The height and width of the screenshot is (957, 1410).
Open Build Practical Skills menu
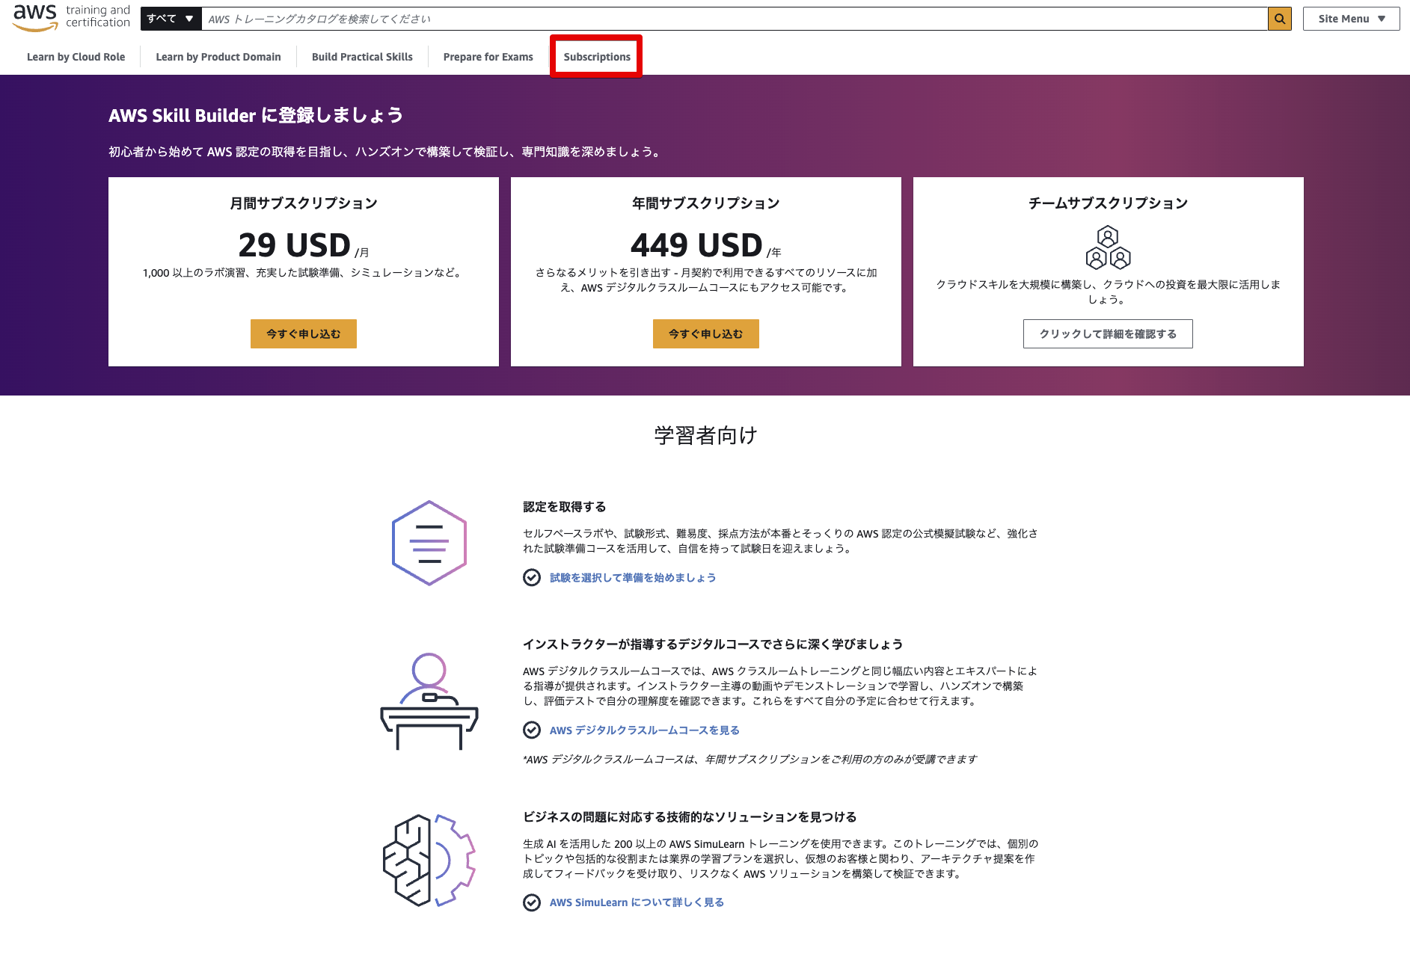click(x=362, y=57)
